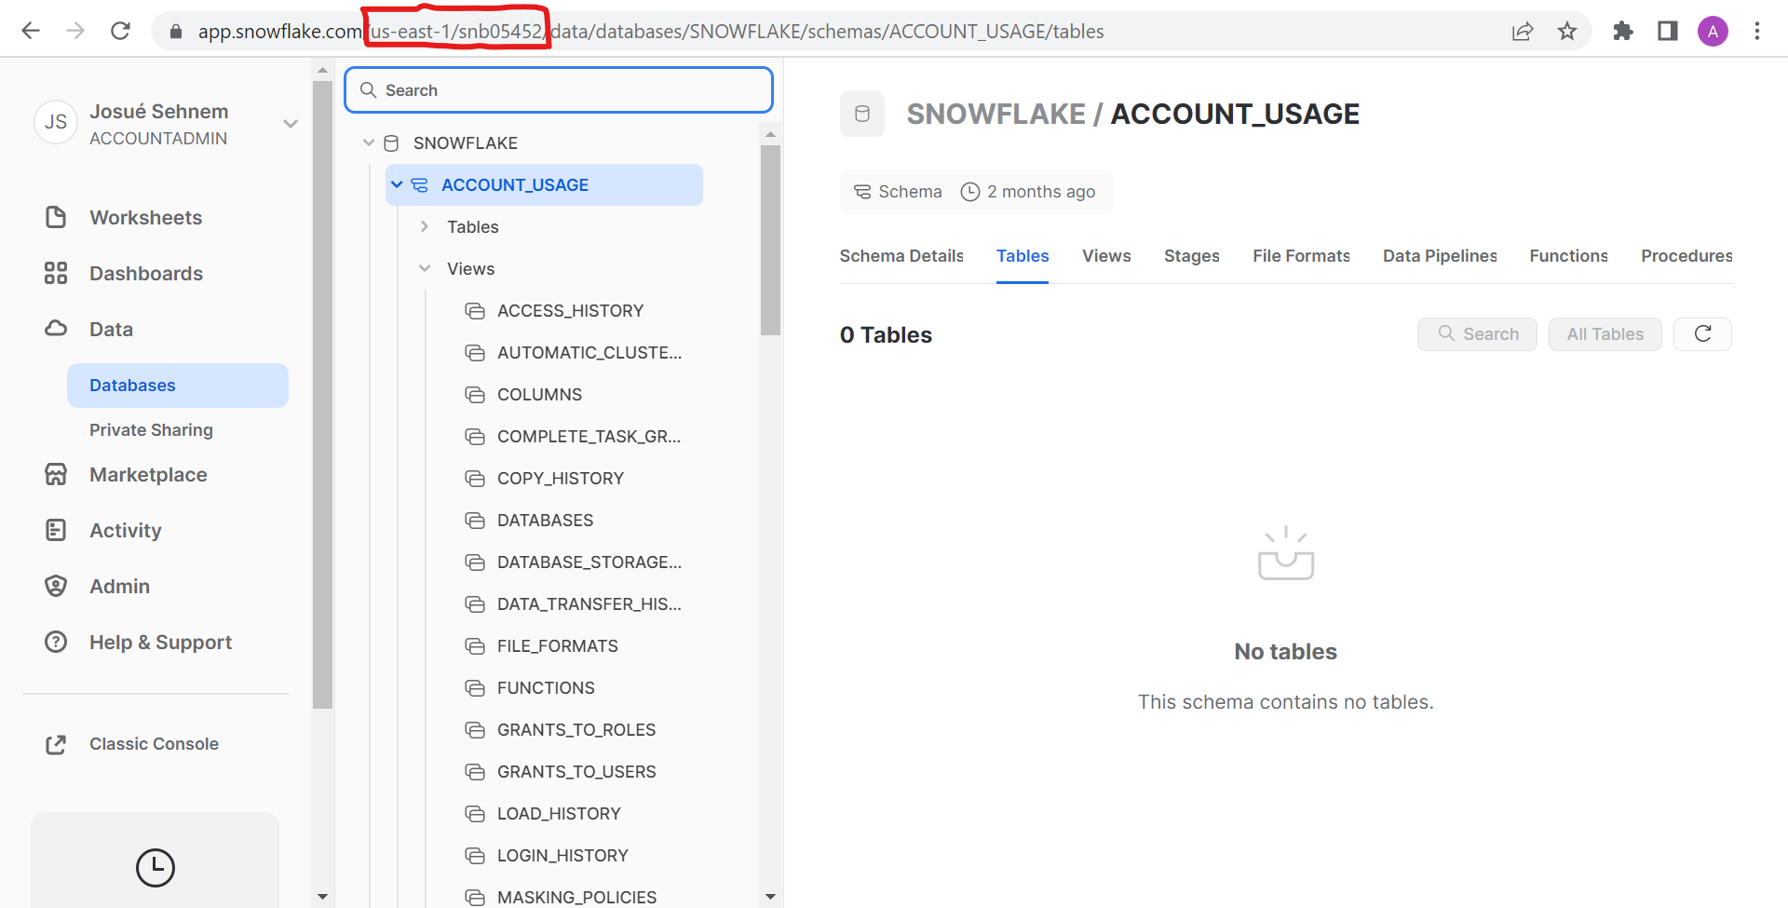Screen dimensions: 1788x908
Task: Open the browser extensions puzzle icon
Action: (x=1623, y=32)
